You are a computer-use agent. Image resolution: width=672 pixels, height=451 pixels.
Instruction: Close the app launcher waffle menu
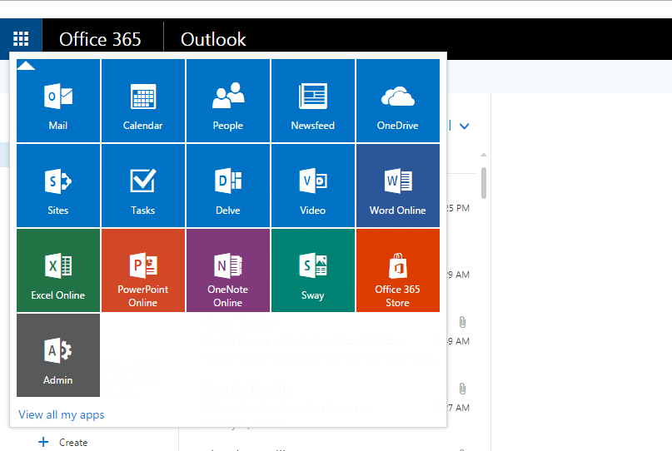21,39
